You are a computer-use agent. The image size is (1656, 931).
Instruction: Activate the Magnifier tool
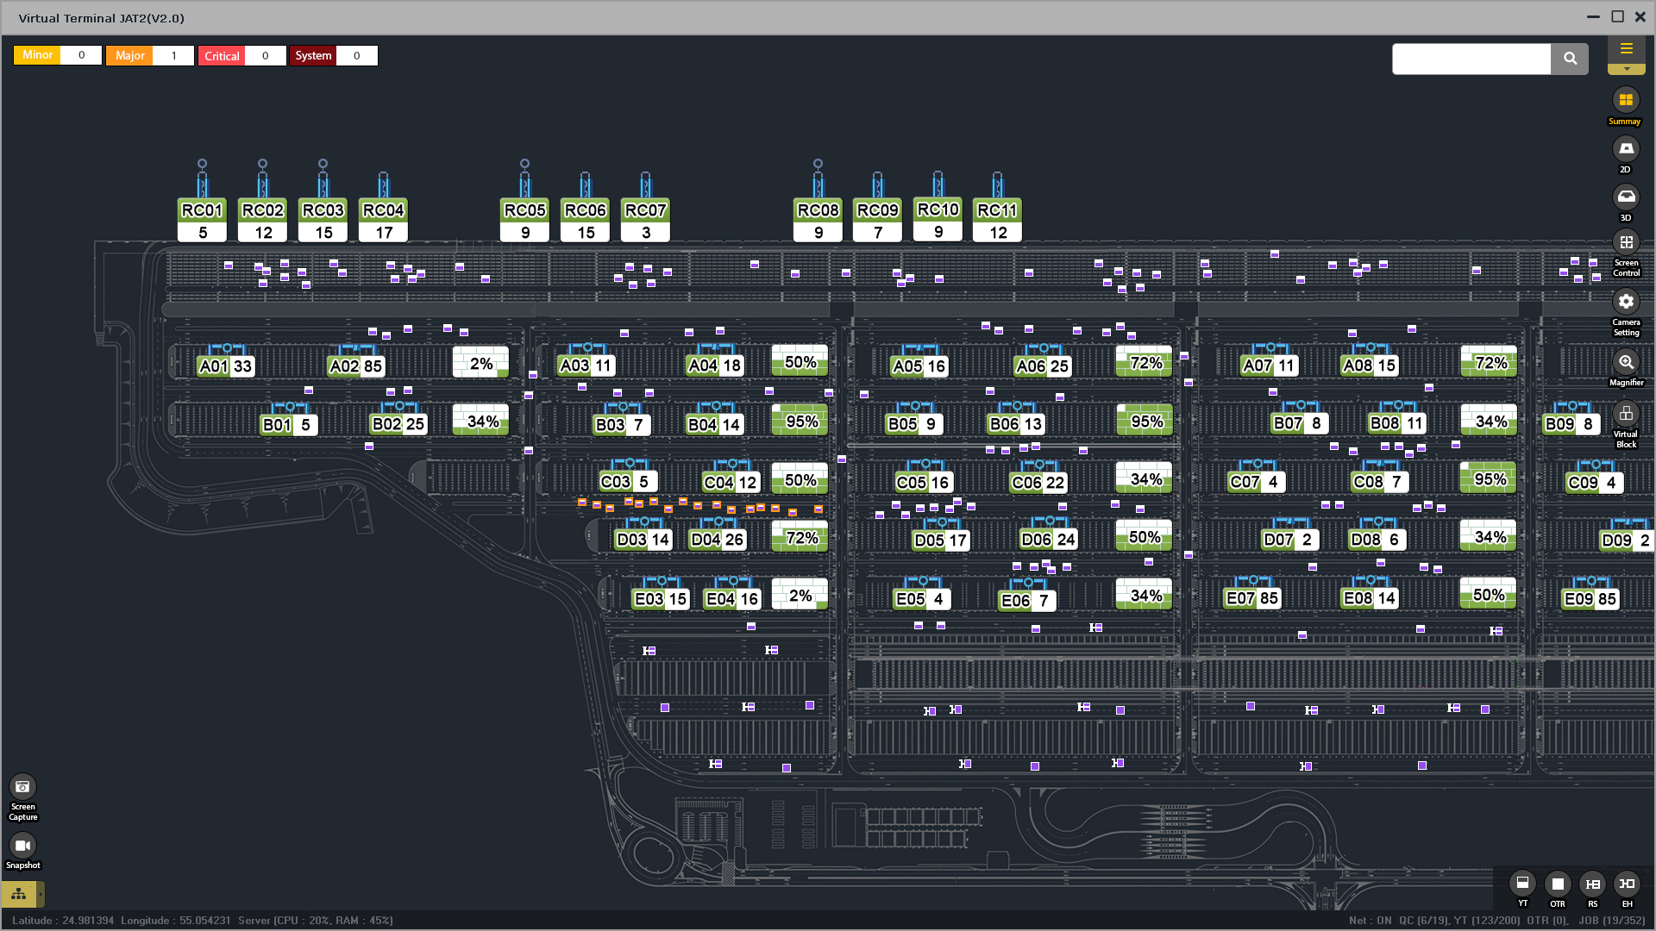[1625, 362]
